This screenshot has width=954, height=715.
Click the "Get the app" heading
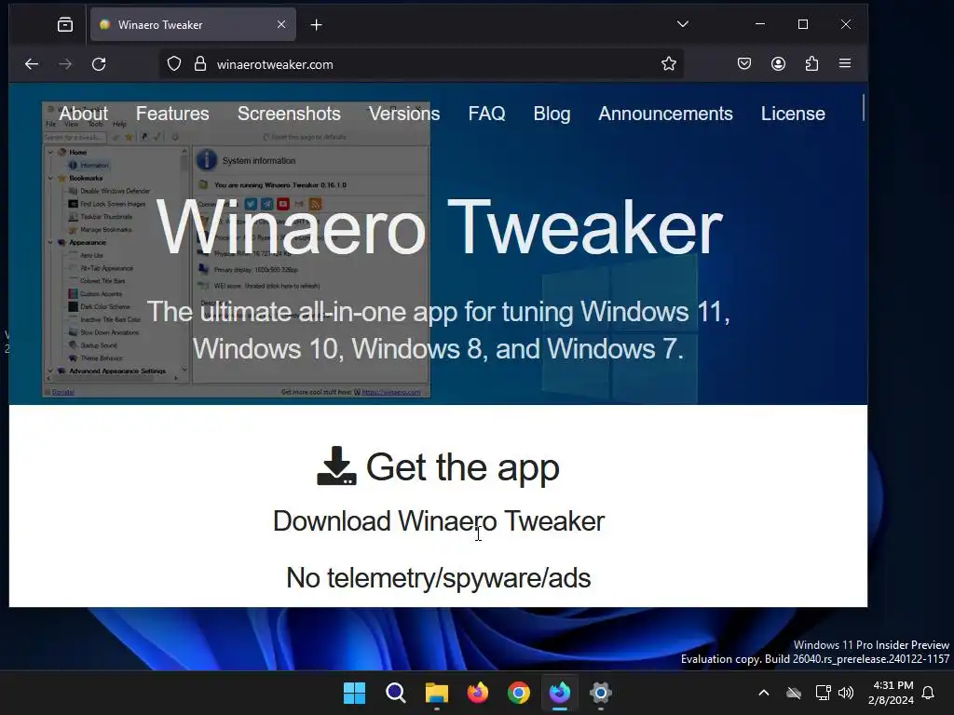click(x=462, y=467)
